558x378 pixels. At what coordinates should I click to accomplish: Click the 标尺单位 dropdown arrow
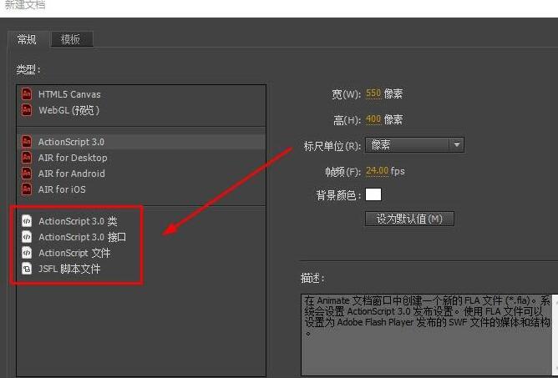(x=457, y=144)
